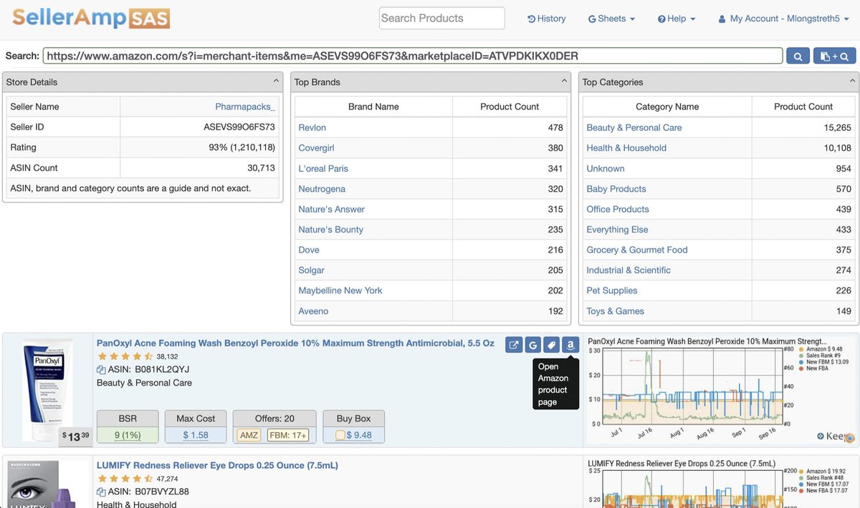Open the History page
Image resolution: width=860 pixels, height=508 pixels.
point(547,19)
